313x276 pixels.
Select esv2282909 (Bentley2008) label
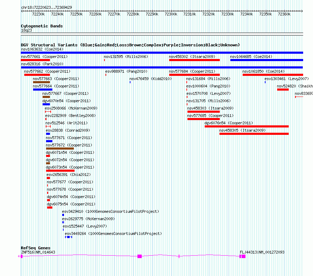pos(70,116)
